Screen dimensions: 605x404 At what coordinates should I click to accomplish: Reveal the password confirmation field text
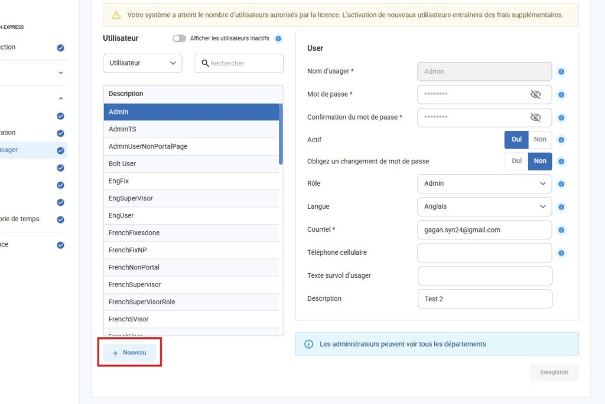[535, 117]
